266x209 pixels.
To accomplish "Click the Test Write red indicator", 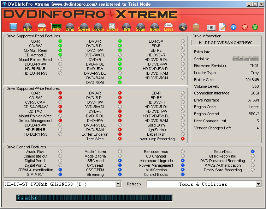I will click(120, 139).
